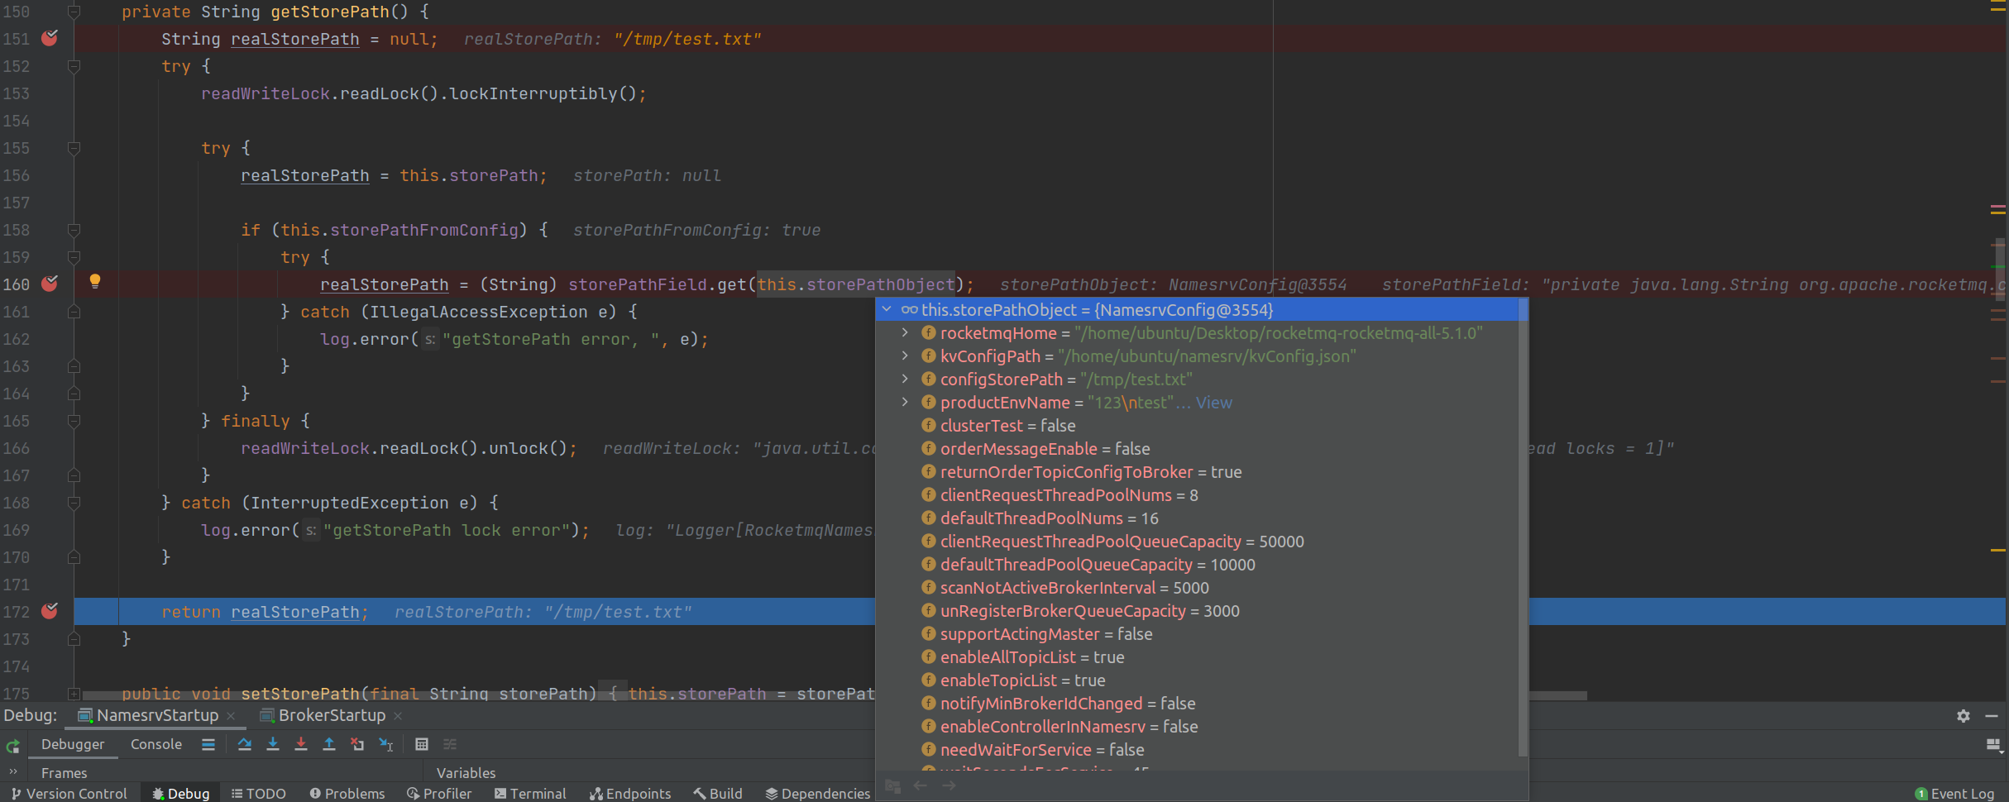Collapse the this.storePathObject variable node
This screenshot has height=802, width=2009.
click(x=887, y=309)
